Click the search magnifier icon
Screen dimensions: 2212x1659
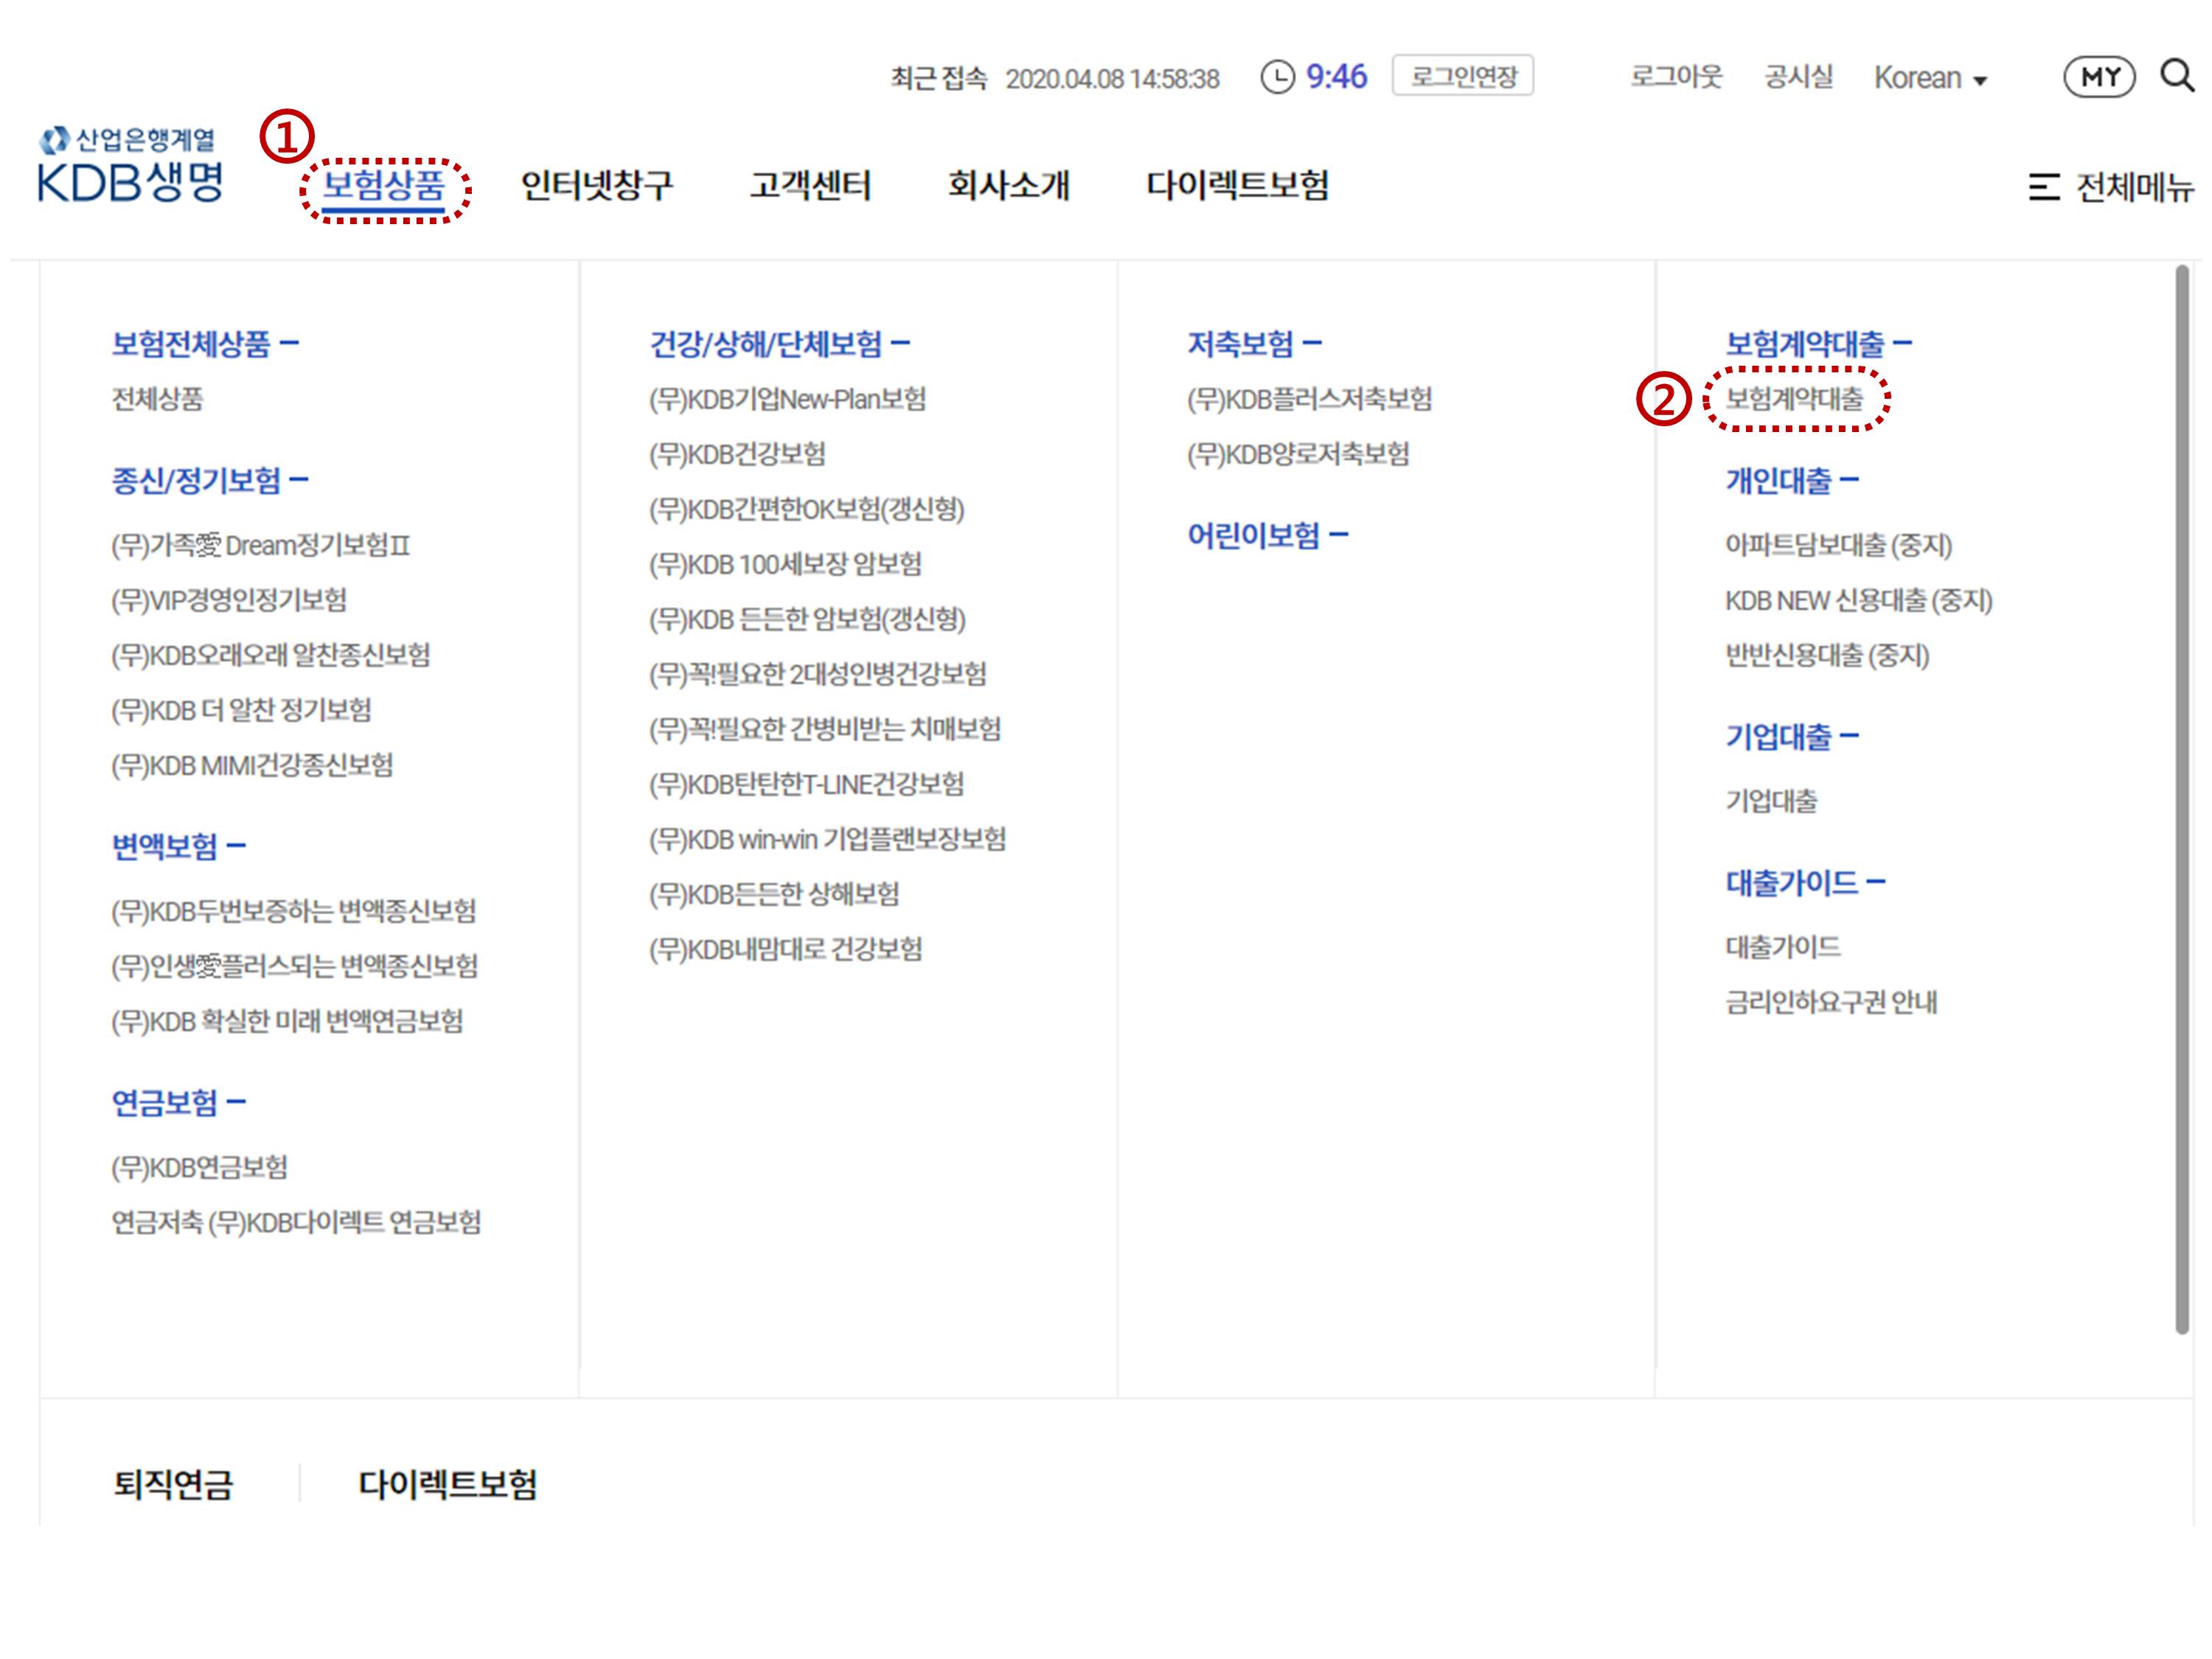(2177, 75)
